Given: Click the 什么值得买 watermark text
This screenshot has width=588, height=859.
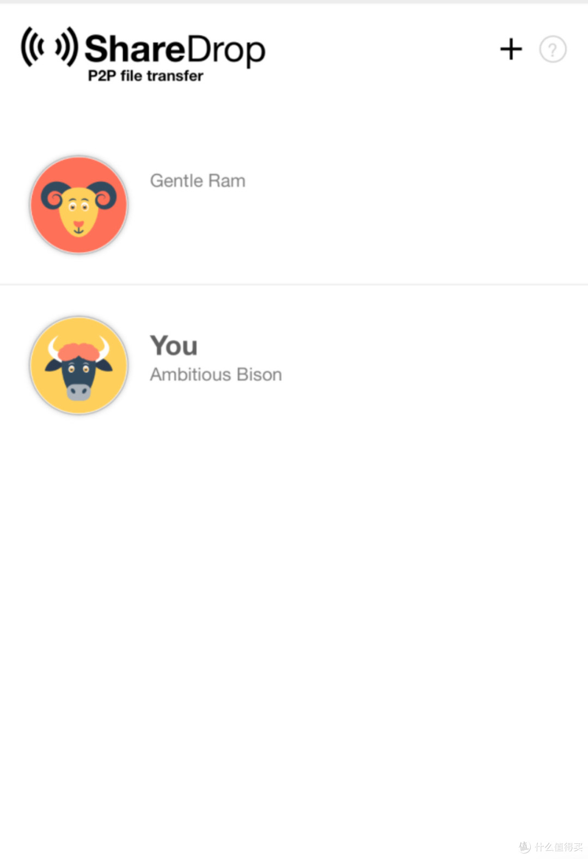Looking at the screenshot, I should (x=558, y=846).
